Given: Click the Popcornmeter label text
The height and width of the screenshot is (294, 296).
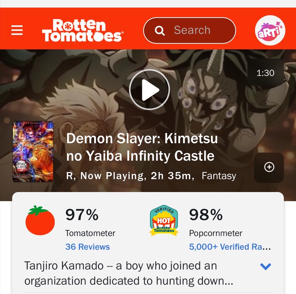Looking at the screenshot, I should click(x=216, y=233).
